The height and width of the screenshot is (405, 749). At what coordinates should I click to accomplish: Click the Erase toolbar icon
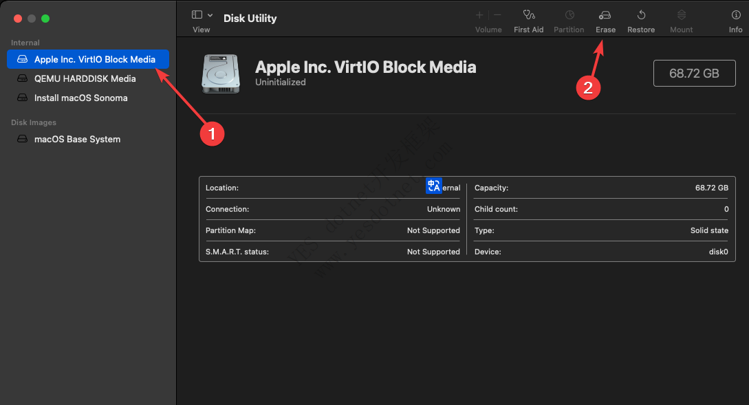tap(605, 15)
